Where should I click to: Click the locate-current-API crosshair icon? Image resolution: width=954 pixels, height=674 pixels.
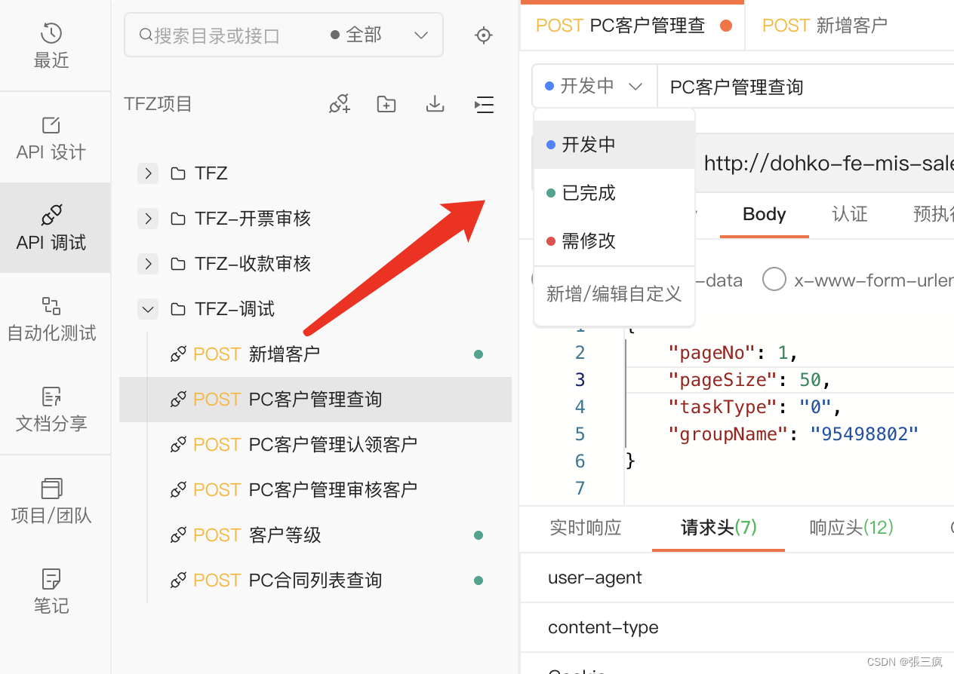pos(483,35)
